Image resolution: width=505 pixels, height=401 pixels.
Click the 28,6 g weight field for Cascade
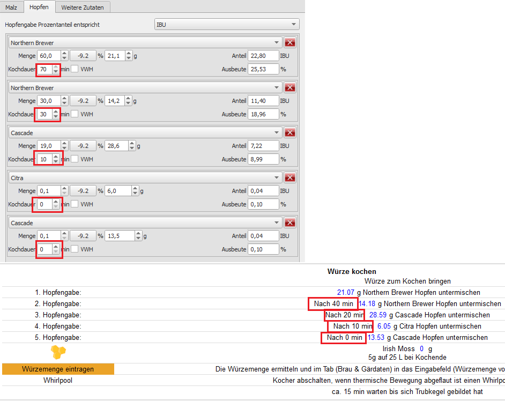[x=119, y=146]
